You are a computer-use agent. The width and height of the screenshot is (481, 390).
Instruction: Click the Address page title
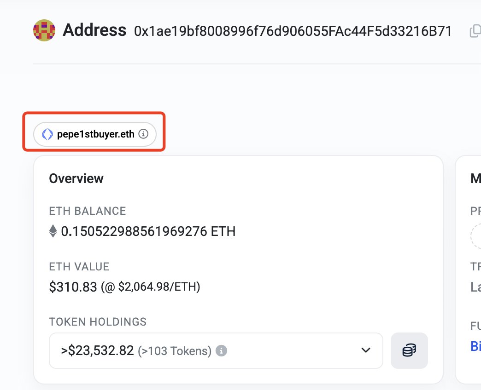pyautogui.click(x=94, y=30)
